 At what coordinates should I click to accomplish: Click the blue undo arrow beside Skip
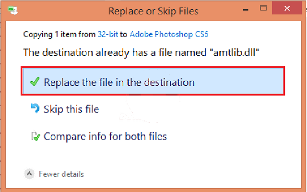tap(35, 108)
